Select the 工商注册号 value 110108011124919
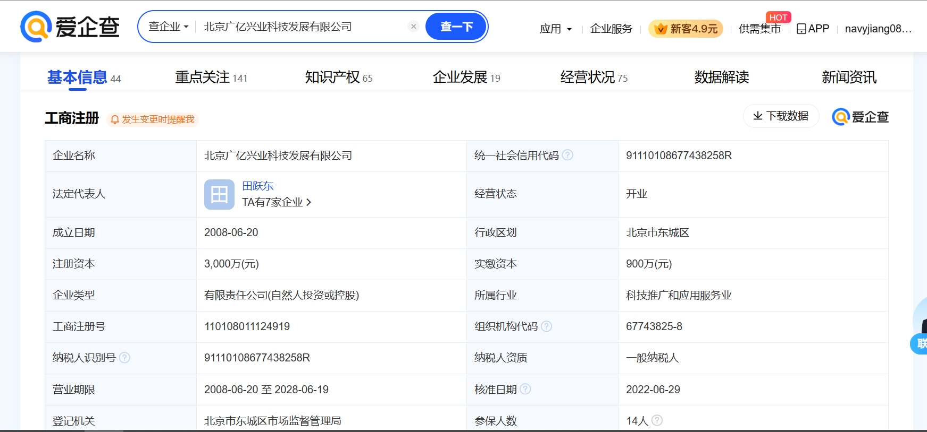927x432 pixels. pos(247,326)
